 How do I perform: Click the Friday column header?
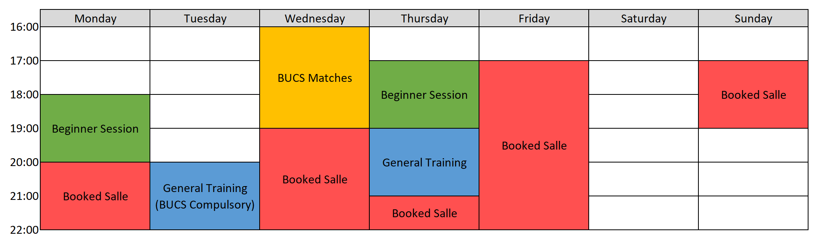pyautogui.click(x=534, y=18)
